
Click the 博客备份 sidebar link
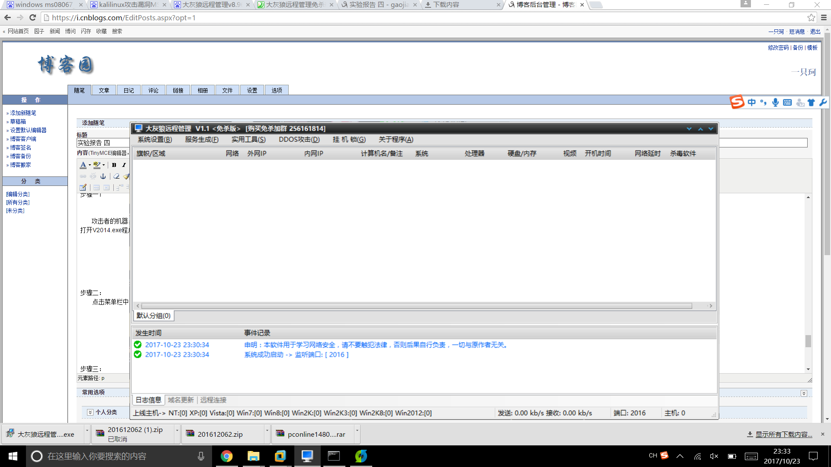pyautogui.click(x=20, y=156)
